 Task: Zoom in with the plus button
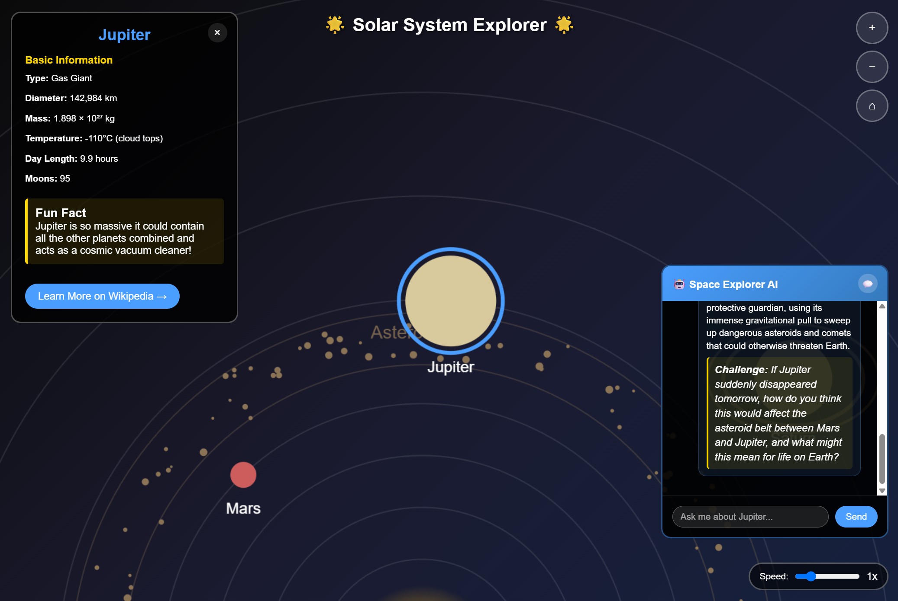872,28
